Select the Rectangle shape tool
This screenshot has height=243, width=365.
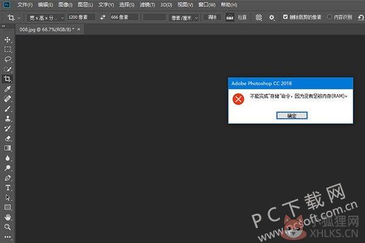(x=7, y=207)
